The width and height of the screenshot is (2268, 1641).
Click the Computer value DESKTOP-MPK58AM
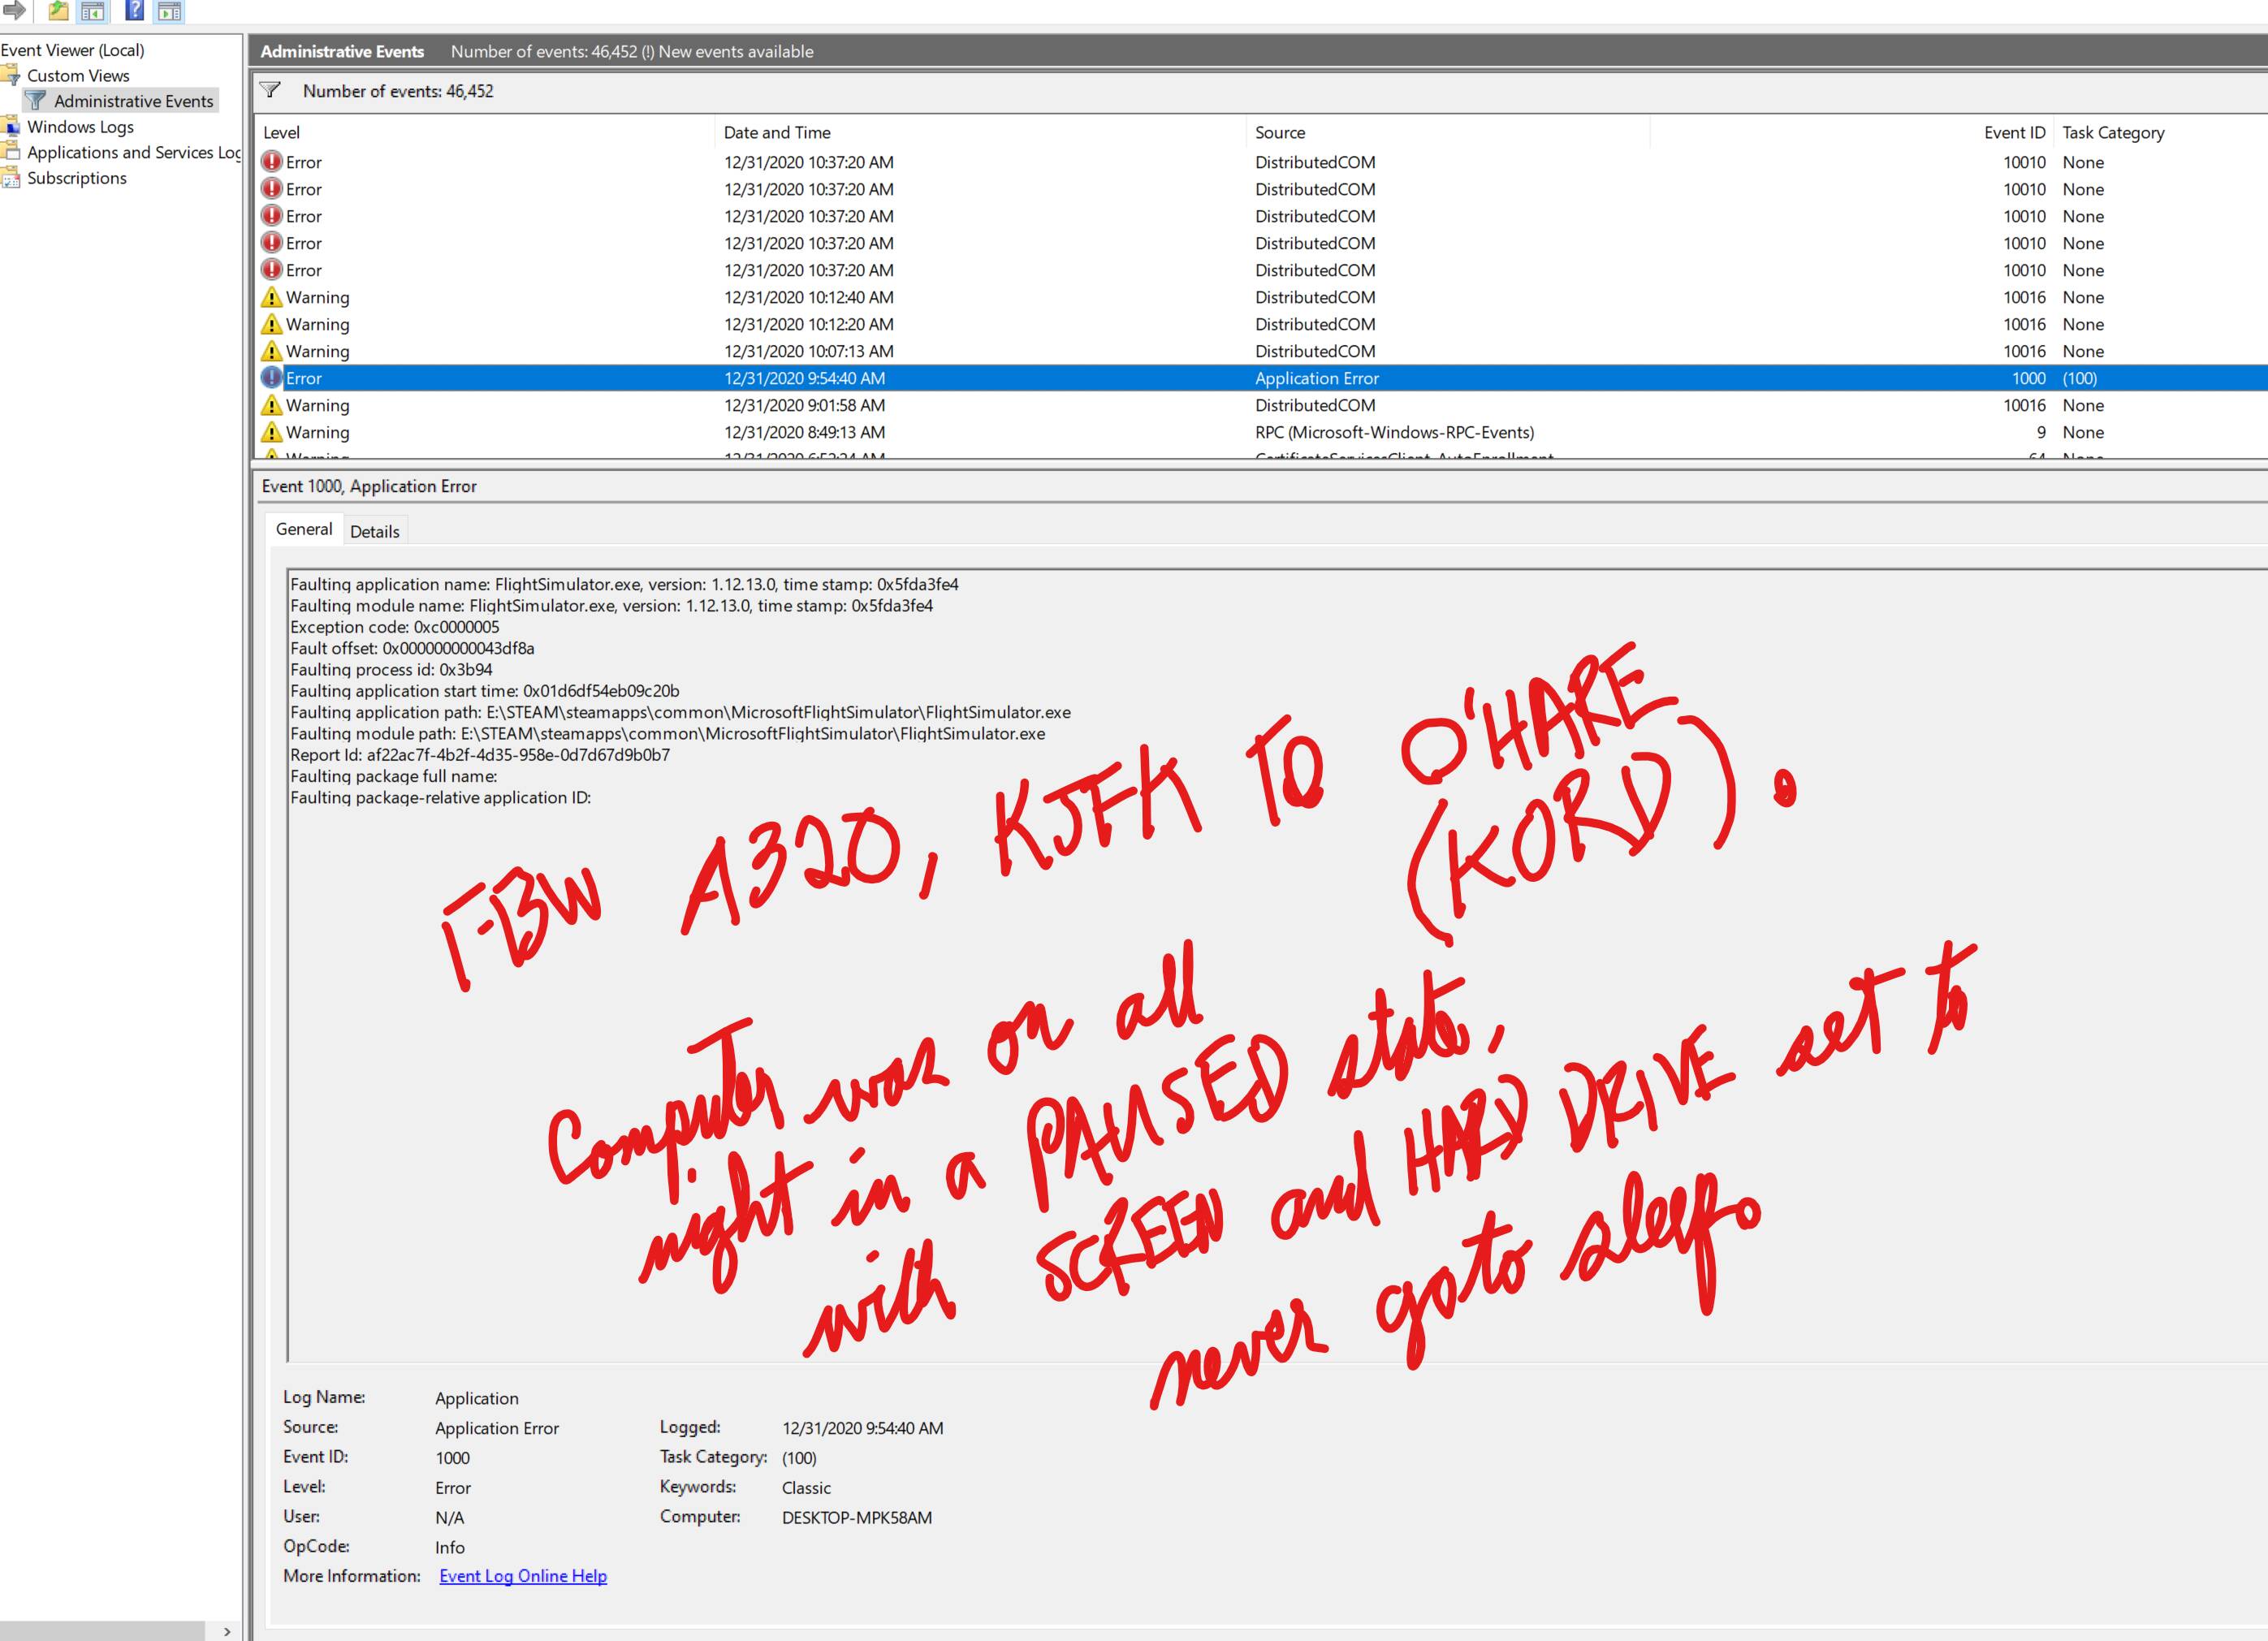pos(857,1517)
